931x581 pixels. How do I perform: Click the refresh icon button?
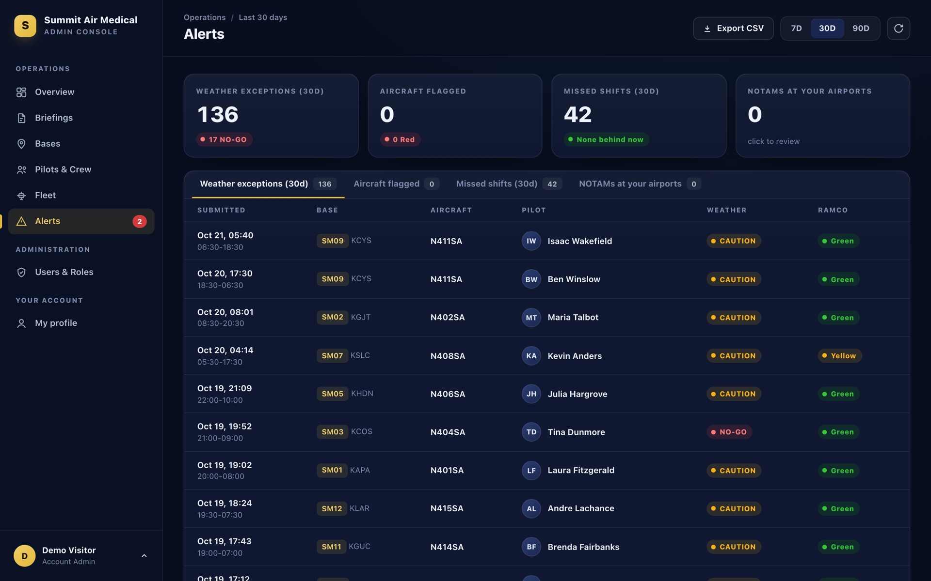[898, 29]
